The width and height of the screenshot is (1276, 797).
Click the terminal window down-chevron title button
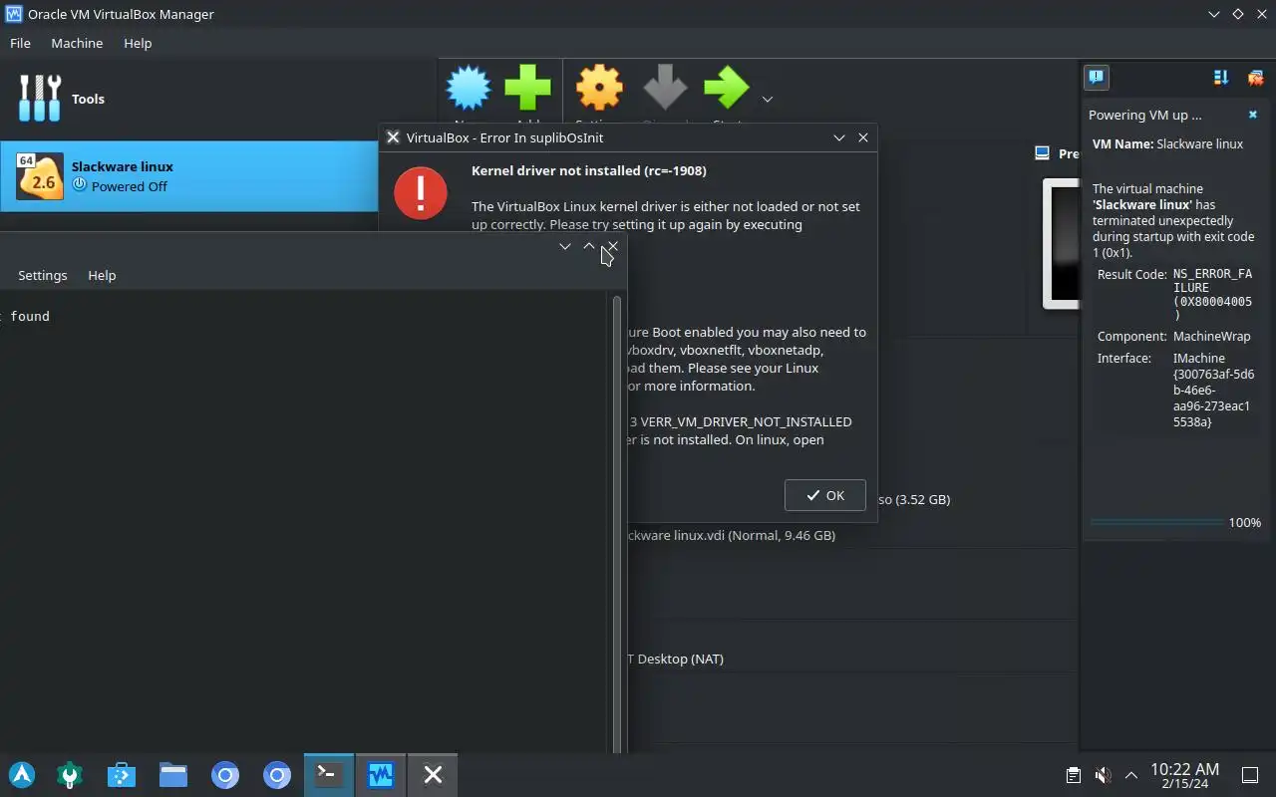[x=565, y=246]
